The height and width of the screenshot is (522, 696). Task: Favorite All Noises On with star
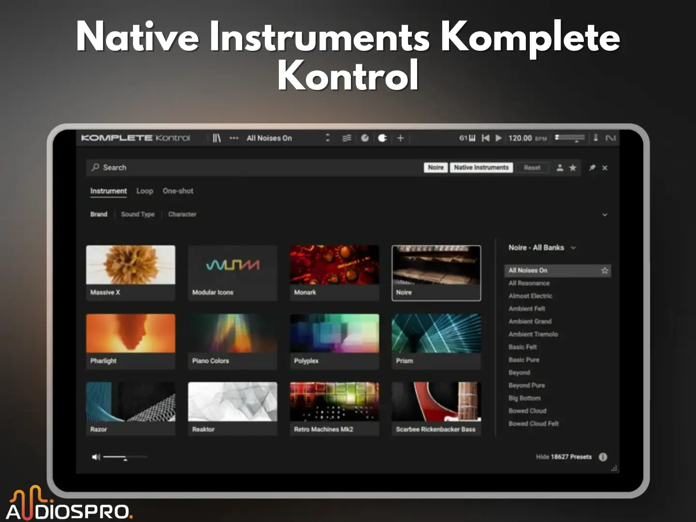[x=605, y=271]
